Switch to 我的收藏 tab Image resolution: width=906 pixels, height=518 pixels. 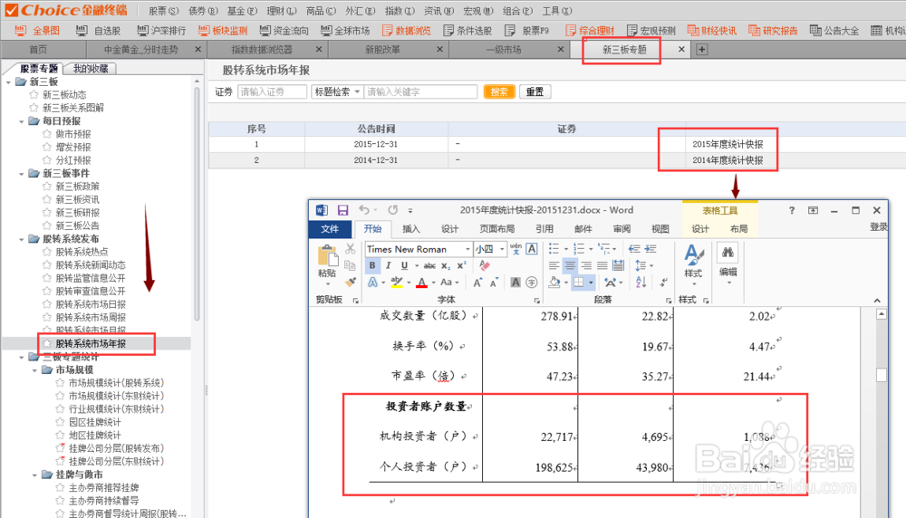point(91,68)
